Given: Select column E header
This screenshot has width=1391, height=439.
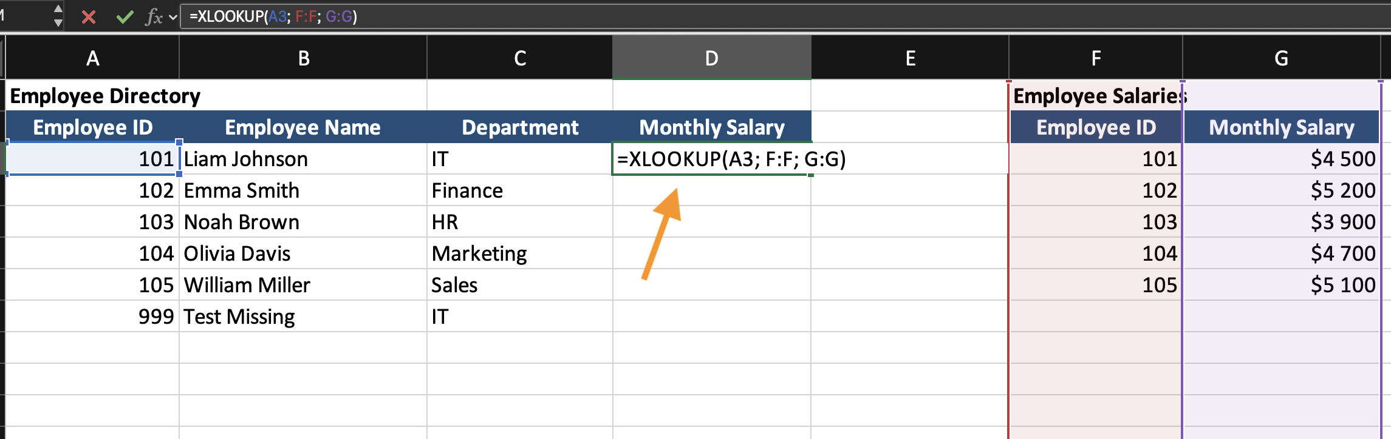Looking at the screenshot, I should tap(910, 58).
